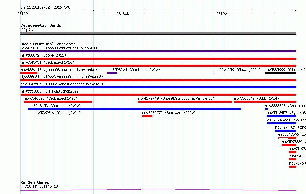Click the chr22:28169702..28197308 coordinate text
The image size is (306, 194).
pos(45,8)
